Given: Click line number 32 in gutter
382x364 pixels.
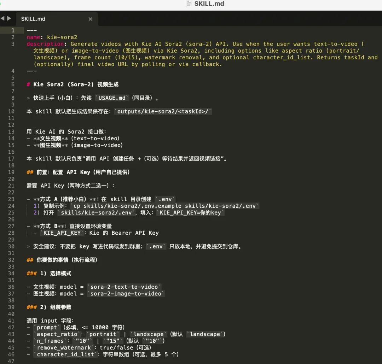Looking at the screenshot, I should coord(11,260).
